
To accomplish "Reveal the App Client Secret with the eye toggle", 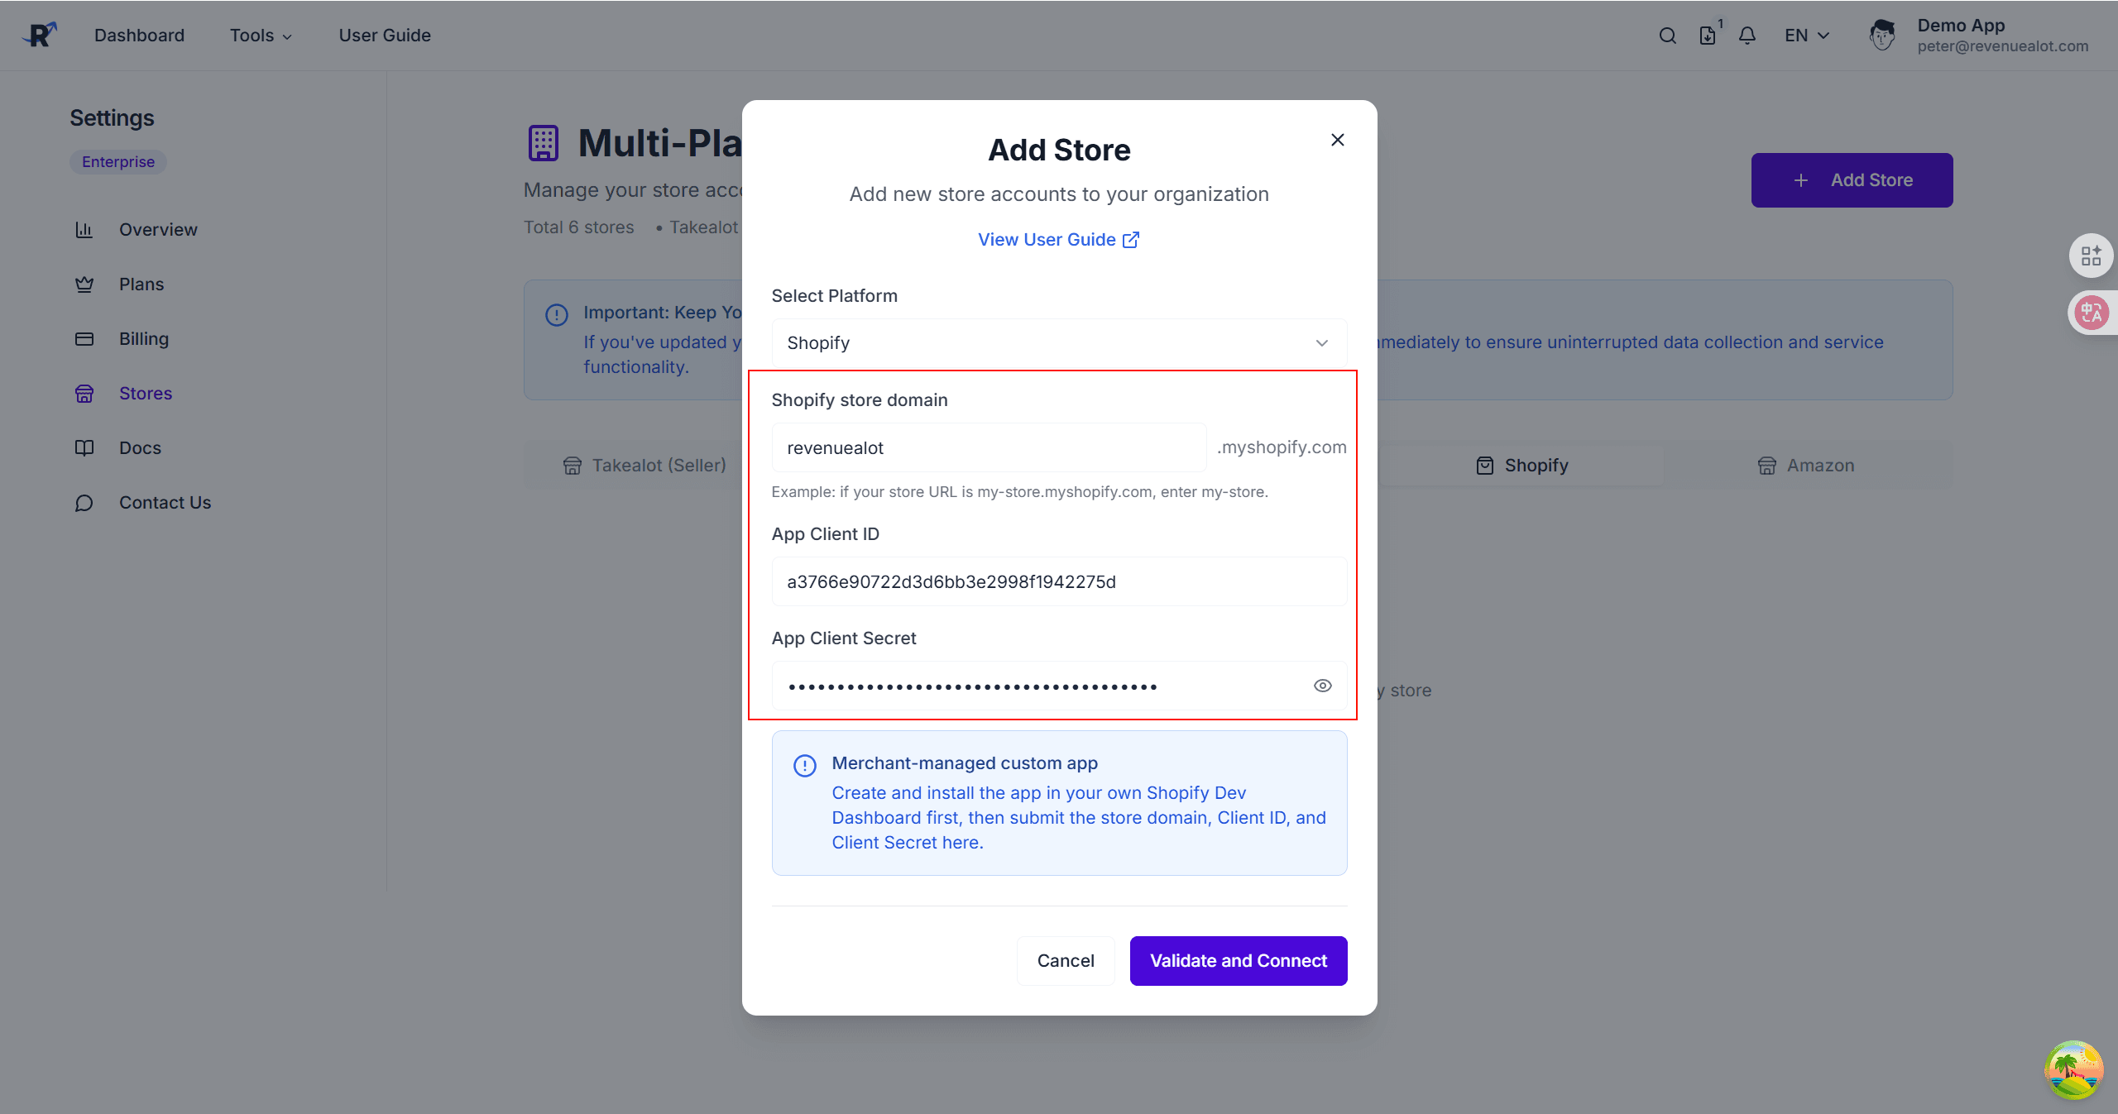I will [x=1321, y=686].
